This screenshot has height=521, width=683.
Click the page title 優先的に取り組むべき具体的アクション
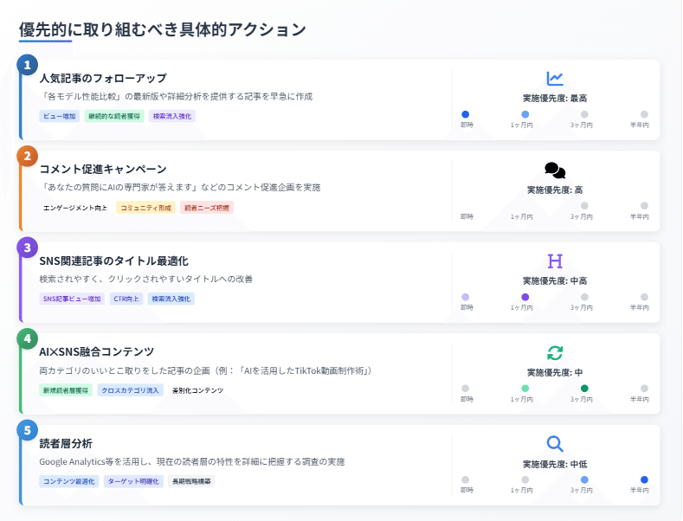pos(163,29)
